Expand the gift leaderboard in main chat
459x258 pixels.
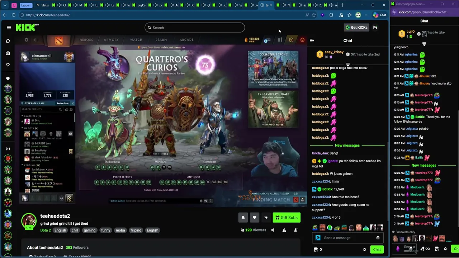tap(347, 65)
